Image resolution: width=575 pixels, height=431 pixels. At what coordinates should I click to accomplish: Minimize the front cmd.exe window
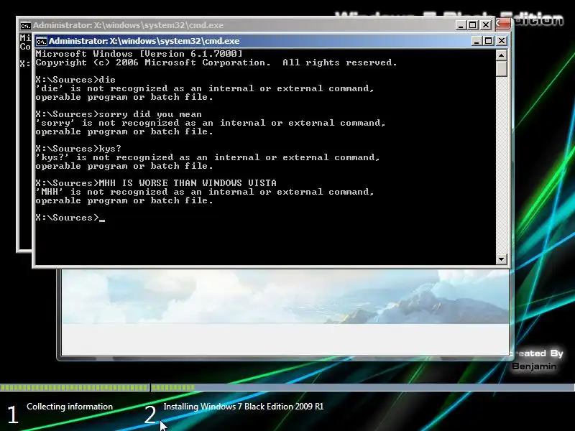point(476,41)
